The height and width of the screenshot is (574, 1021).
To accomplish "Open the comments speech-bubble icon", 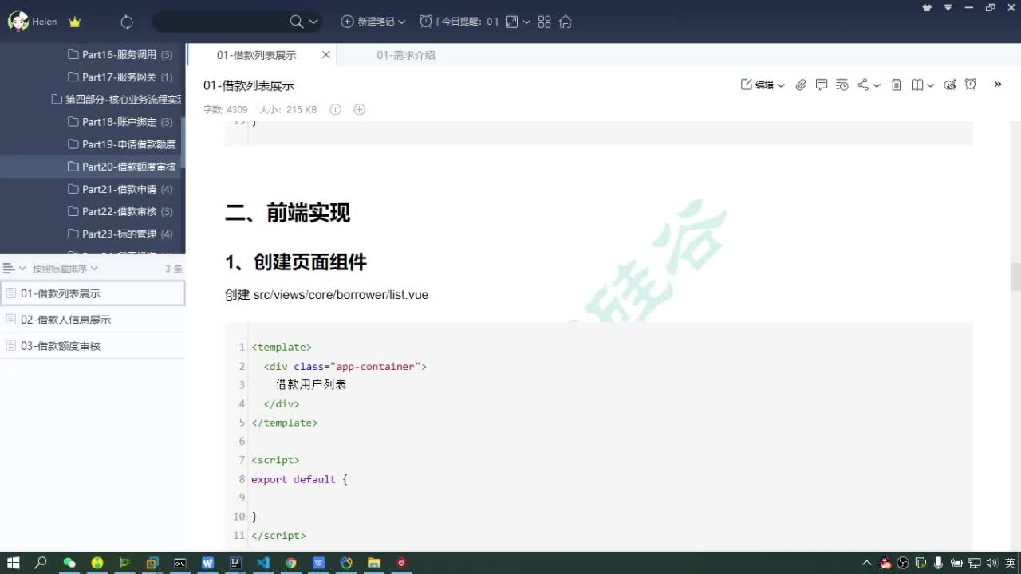I will click(x=822, y=85).
